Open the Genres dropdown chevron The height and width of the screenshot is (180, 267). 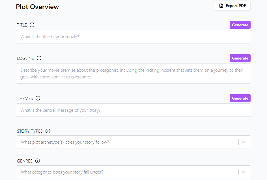click(x=244, y=172)
